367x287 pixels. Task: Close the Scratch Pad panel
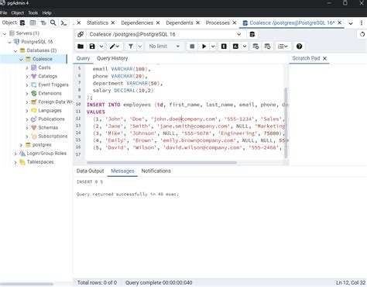[x=324, y=58]
